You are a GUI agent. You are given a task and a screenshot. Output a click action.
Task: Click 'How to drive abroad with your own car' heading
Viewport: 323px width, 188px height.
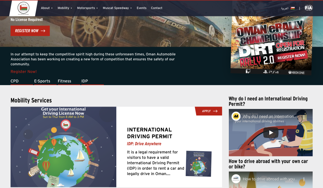point(268,164)
